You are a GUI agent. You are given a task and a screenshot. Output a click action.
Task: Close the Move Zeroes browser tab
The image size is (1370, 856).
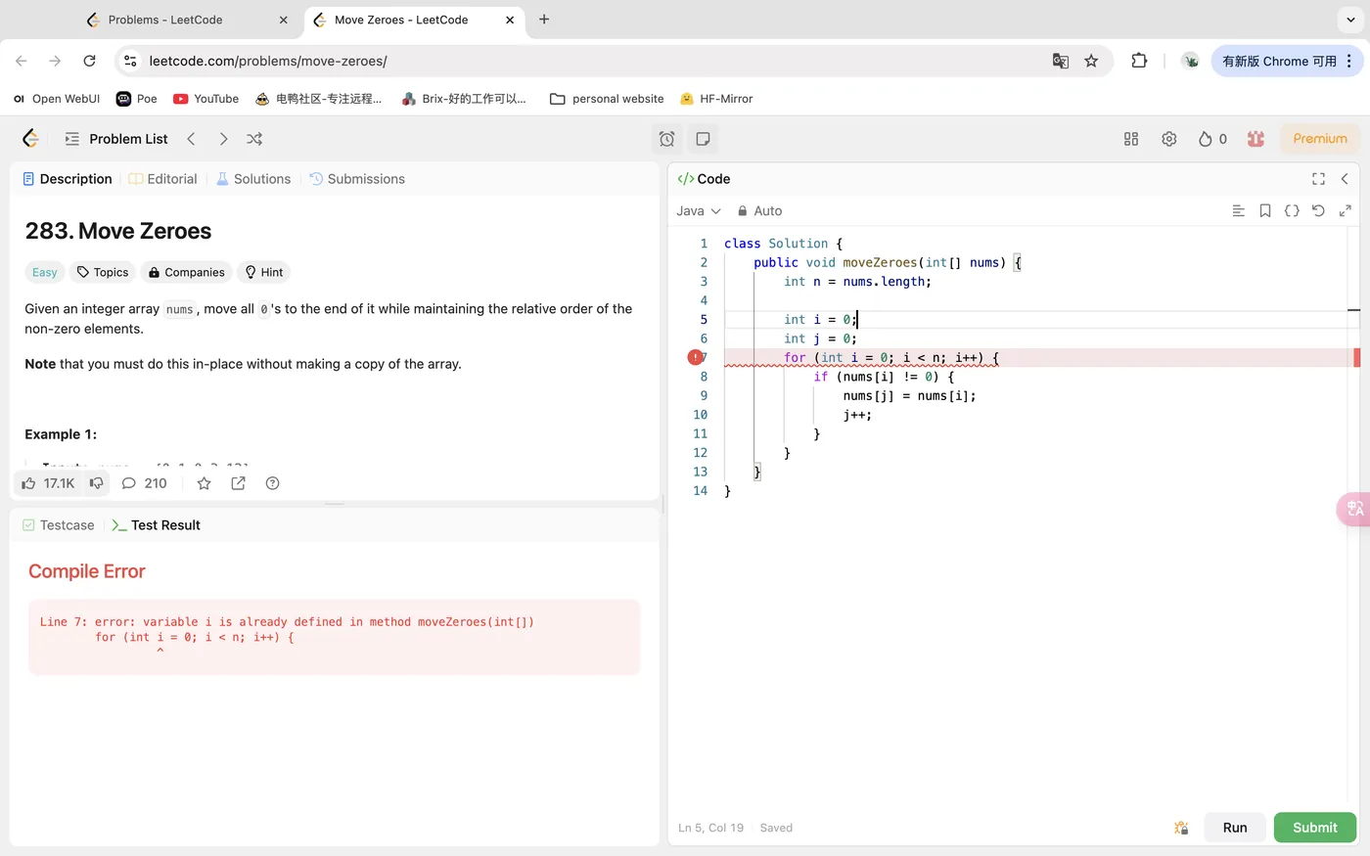tap(510, 20)
